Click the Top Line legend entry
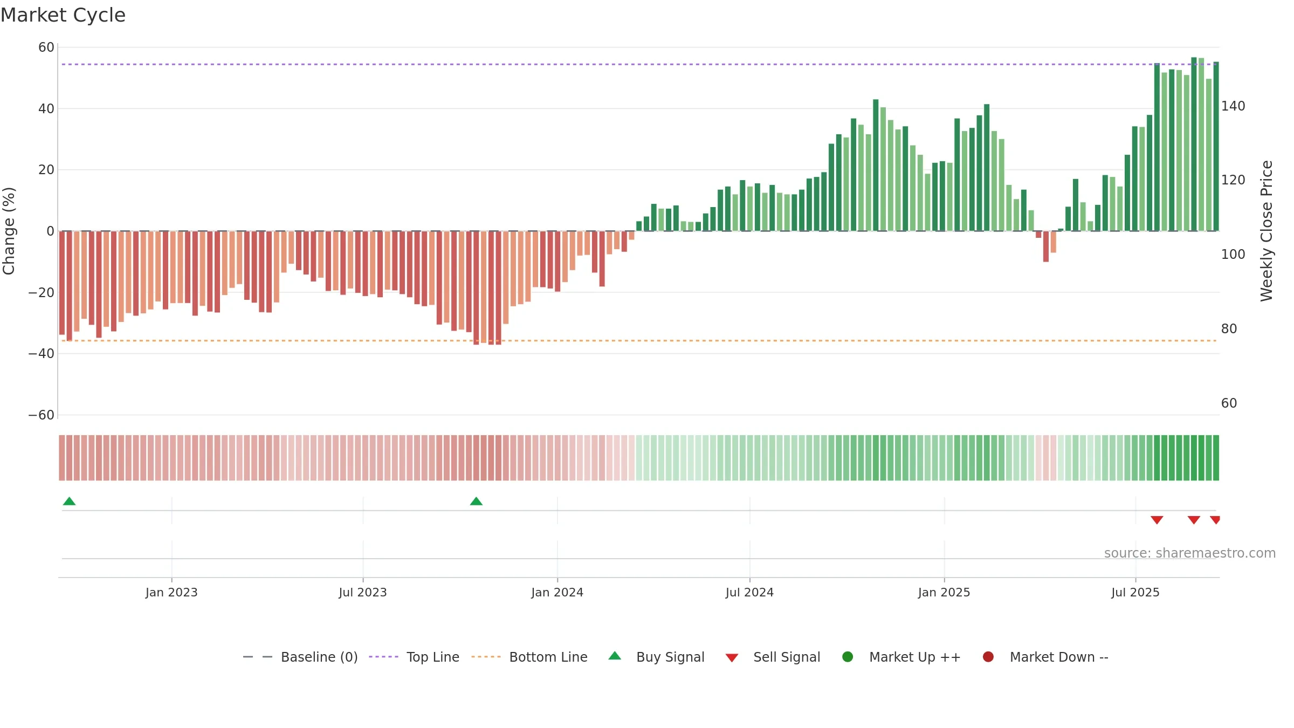Viewport: 1294px width, 728px height. click(414, 657)
